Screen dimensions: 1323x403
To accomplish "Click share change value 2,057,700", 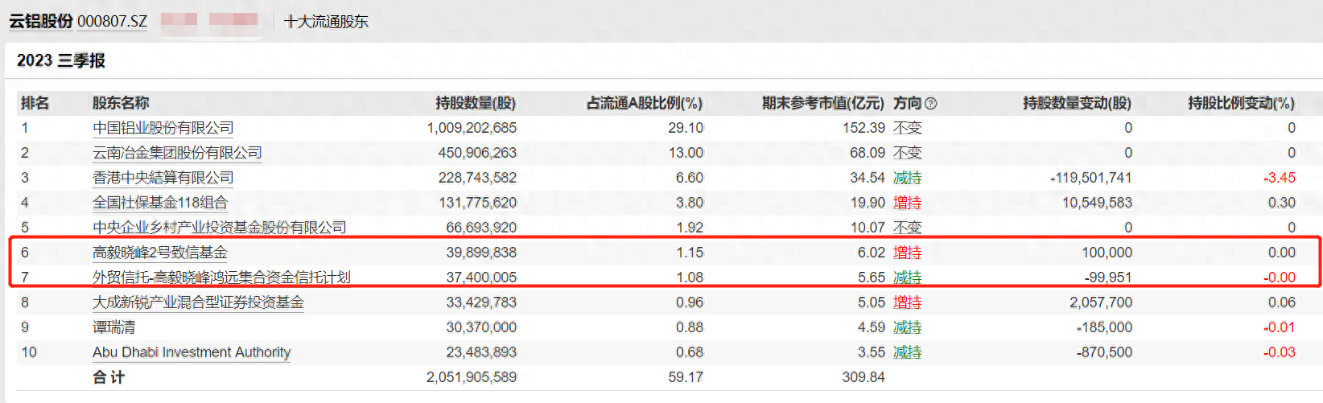I will [1101, 302].
